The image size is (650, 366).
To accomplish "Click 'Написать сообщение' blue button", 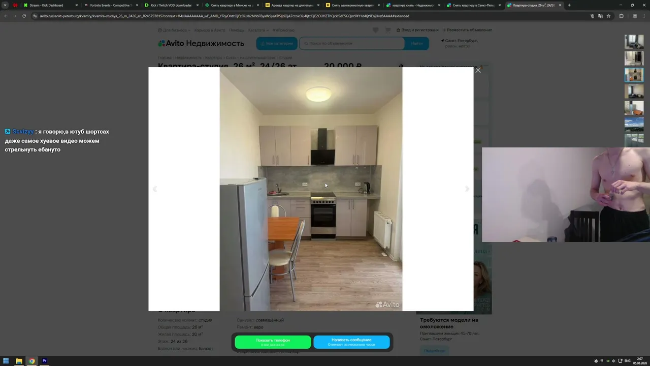I will point(351,342).
